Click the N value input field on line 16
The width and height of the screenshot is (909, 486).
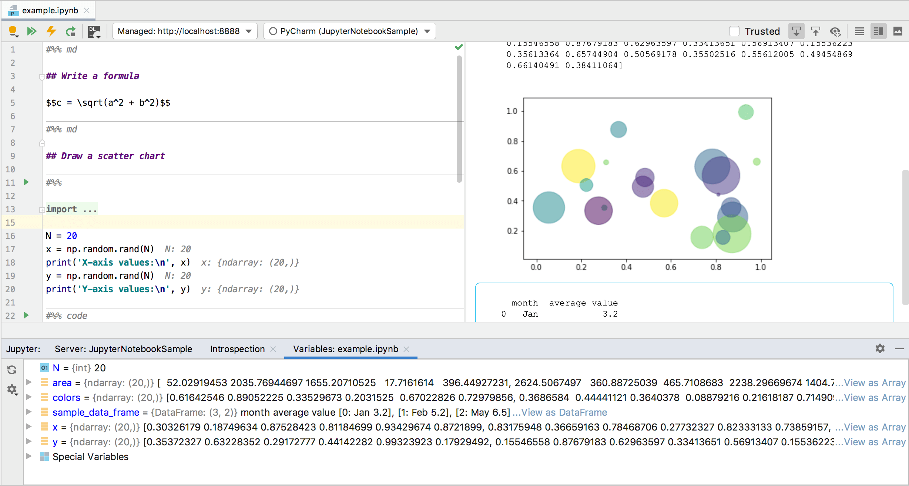pyautogui.click(x=72, y=235)
